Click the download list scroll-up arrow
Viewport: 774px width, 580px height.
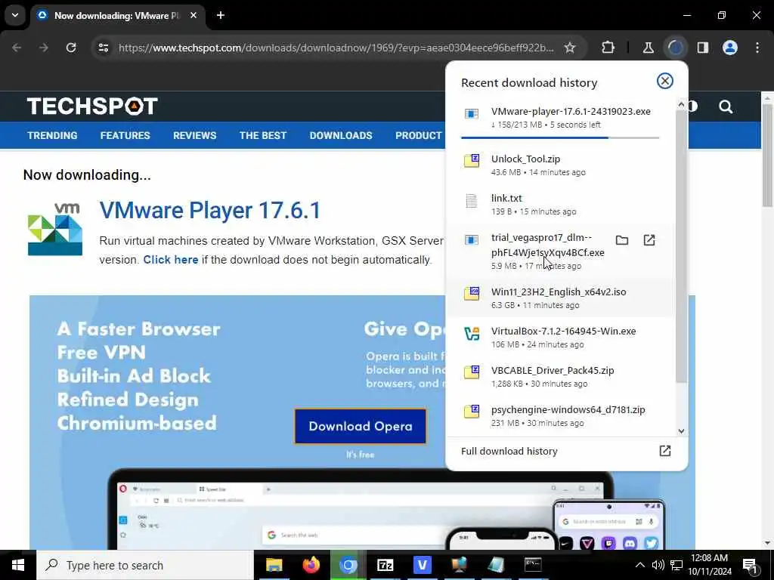[x=681, y=104]
